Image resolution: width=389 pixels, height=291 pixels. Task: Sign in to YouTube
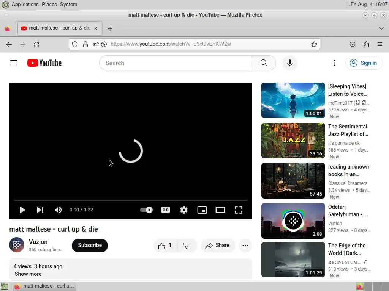point(364,63)
